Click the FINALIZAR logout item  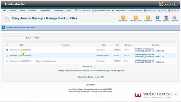[x=173, y=10]
